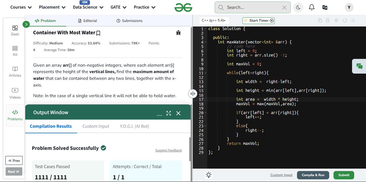This screenshot has height=182, width=366.
Task: Click the GeeksforGeeks logo
Action: pos(183,7)
